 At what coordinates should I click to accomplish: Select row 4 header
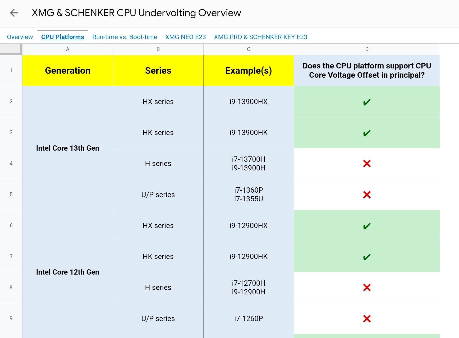pyautogui.click(x=11, y=164)
